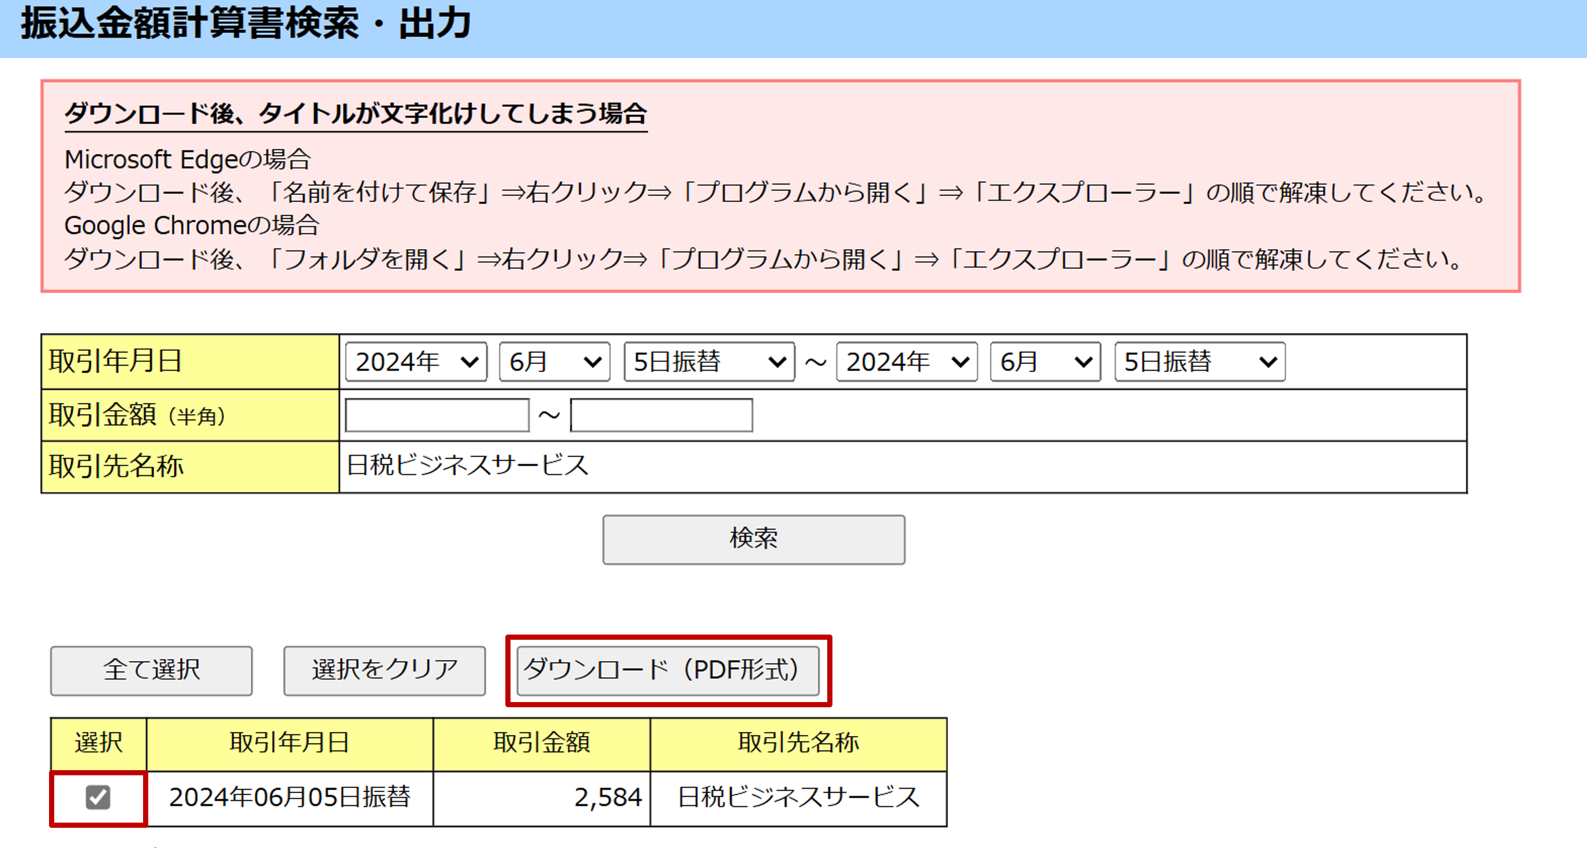Open the start month 6月 dropdown
Screen dimensions: 1587x848
click(x=554, y=362)
